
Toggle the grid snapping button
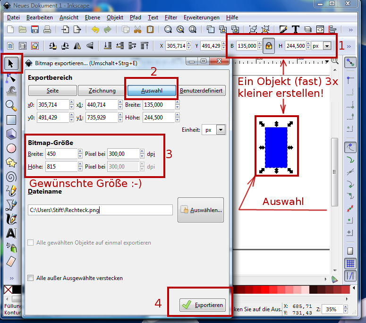tap(350, 263)
